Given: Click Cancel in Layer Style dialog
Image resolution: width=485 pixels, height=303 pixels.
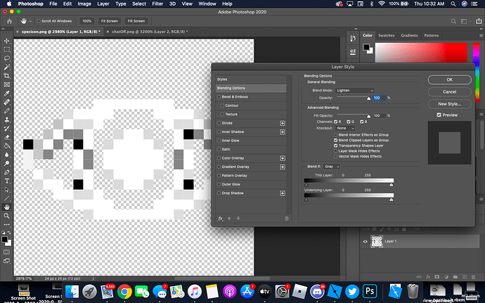Looking at the screenshot, I should [449, 91].
